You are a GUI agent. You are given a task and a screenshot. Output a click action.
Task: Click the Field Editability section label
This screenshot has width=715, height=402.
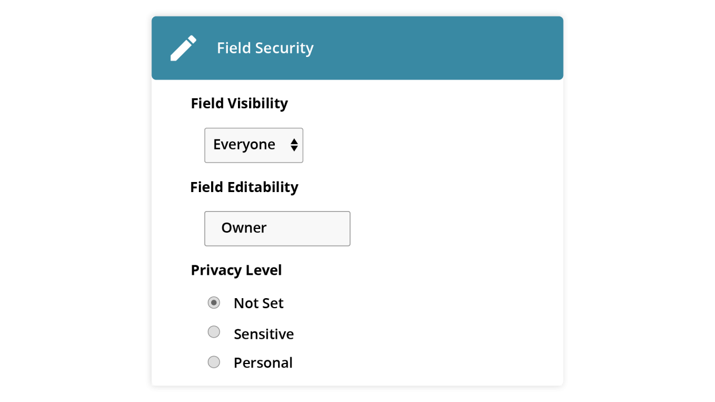click(244, 187)
